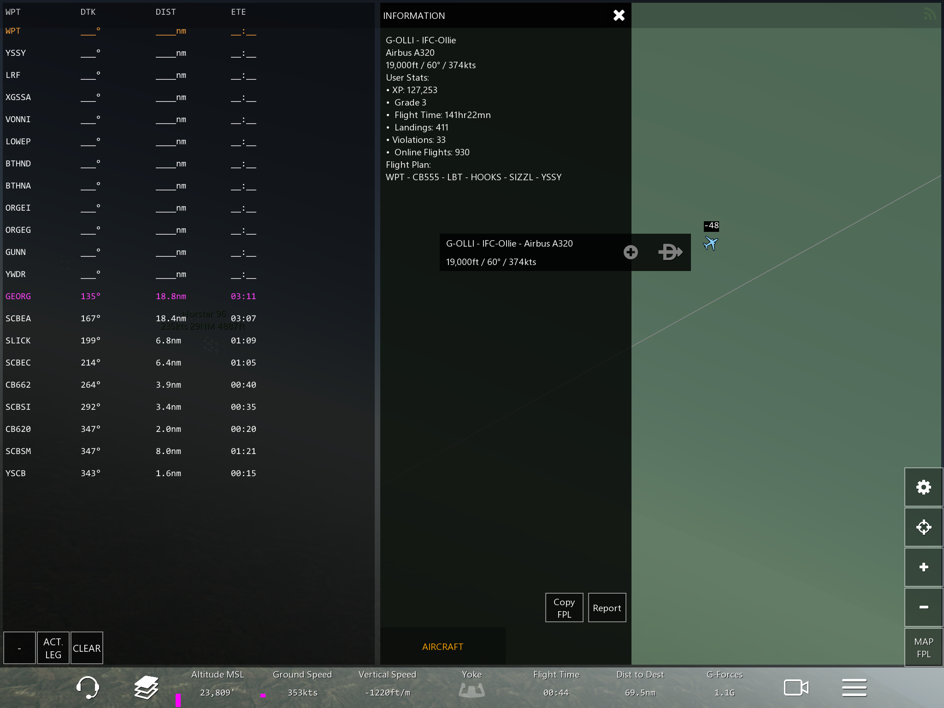This screenshot has height=708, width=944.
Task: Open the hamburger main menu
Action: pos(854,687)
